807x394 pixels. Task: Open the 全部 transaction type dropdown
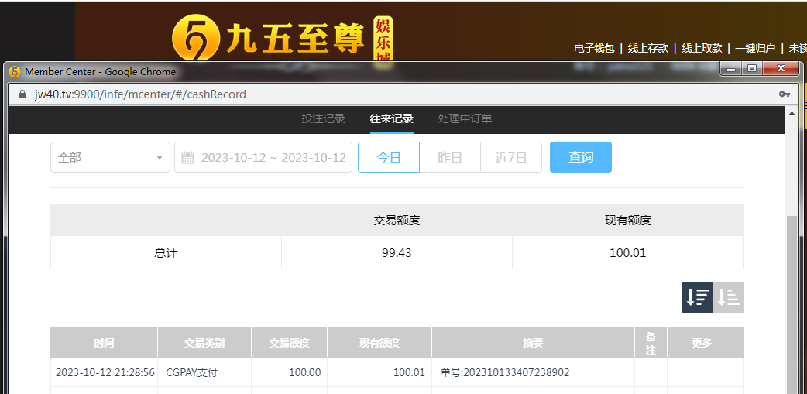(110, 157)
